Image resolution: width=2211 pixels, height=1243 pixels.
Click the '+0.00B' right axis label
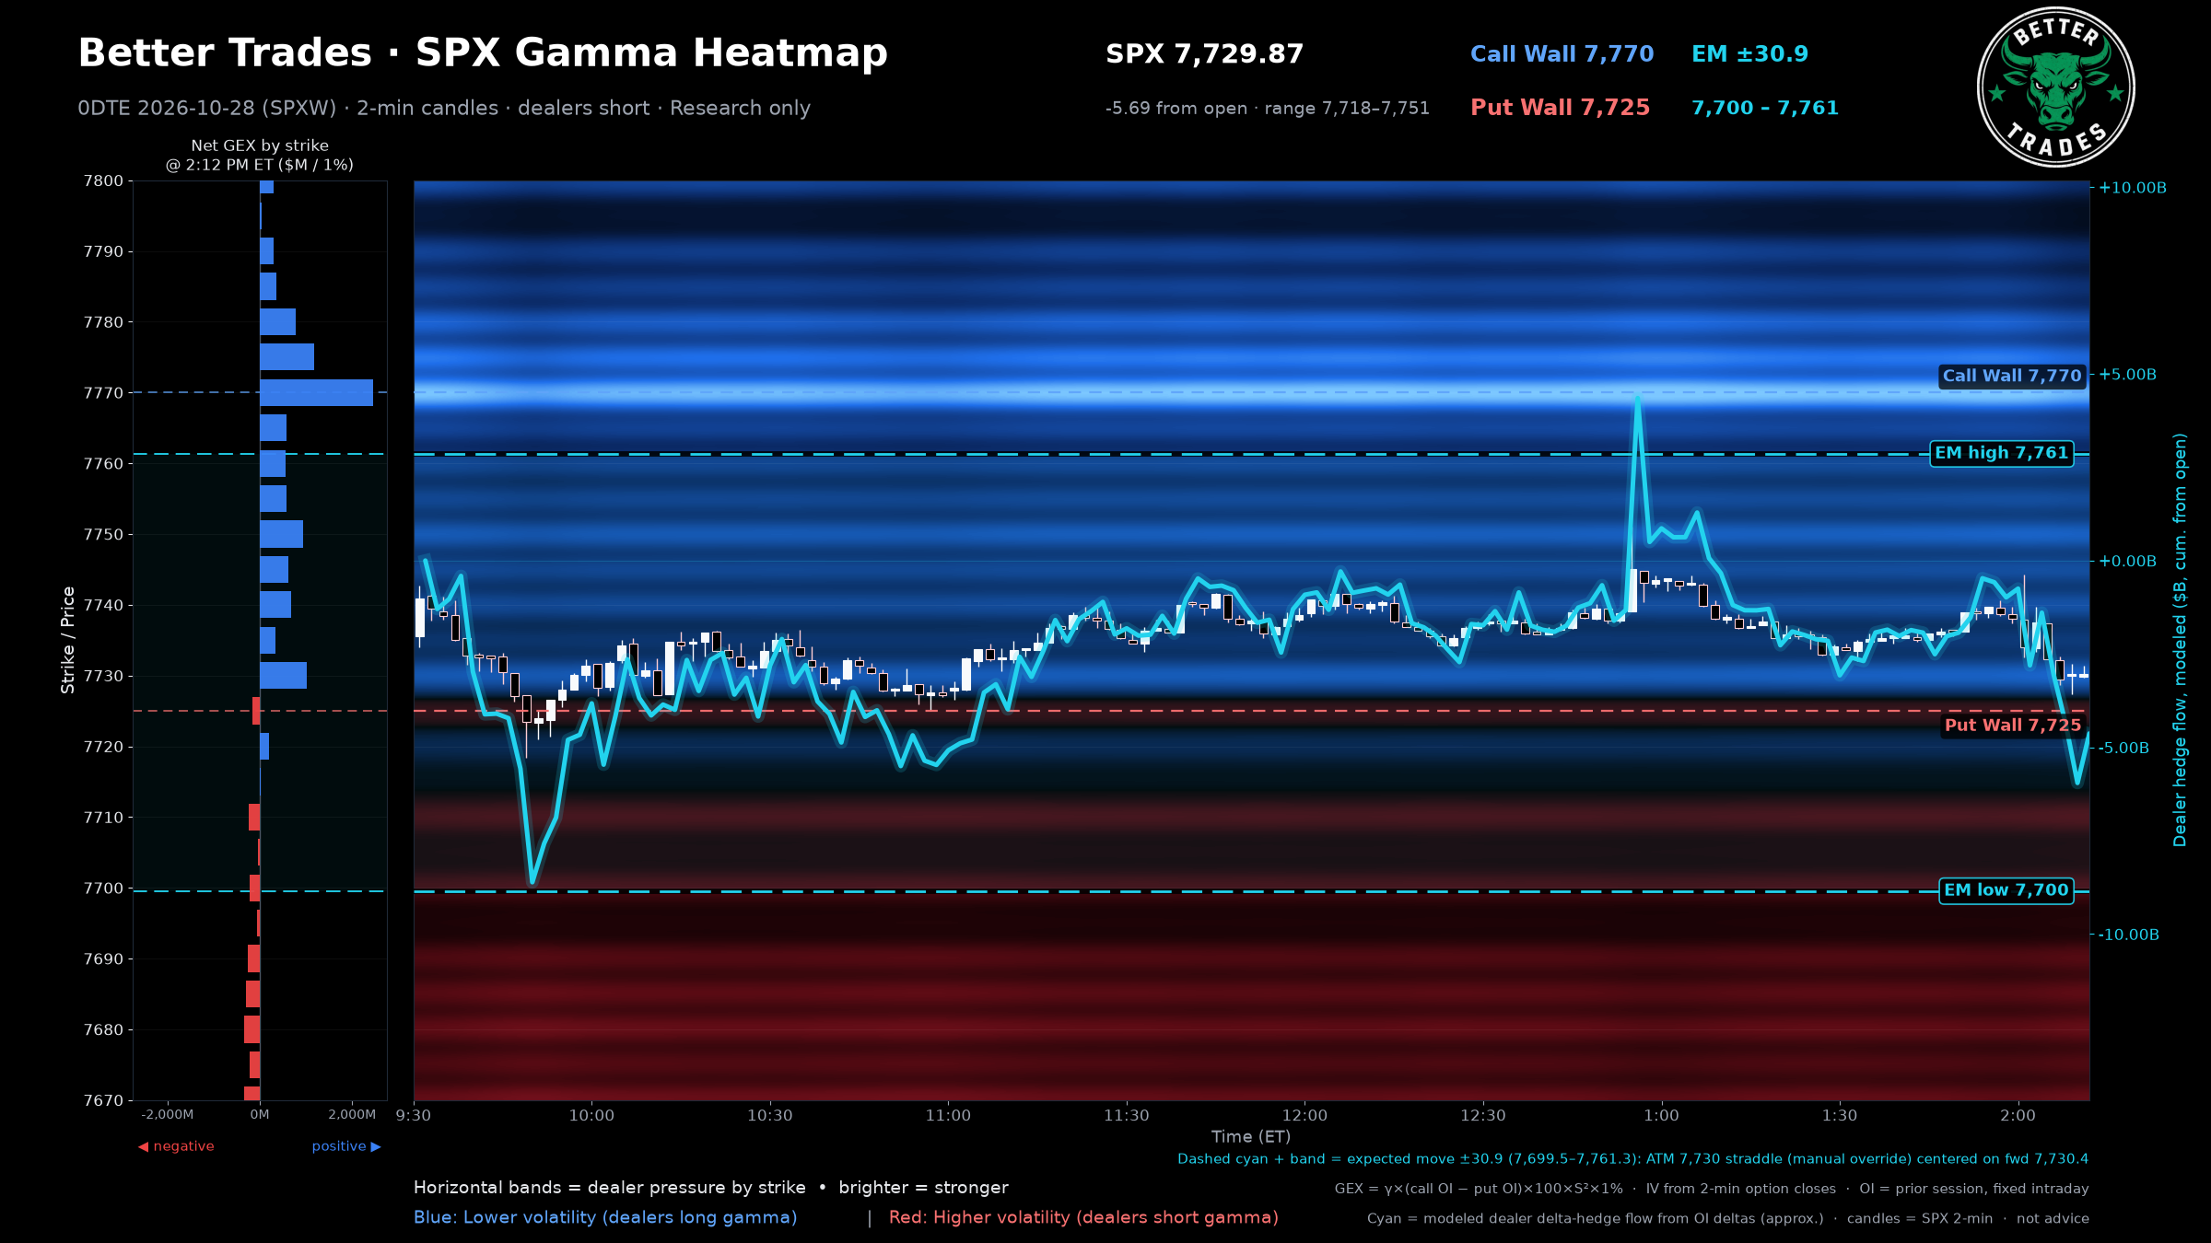click(2127, 562)
